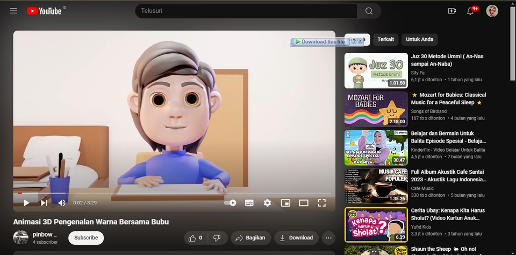The height and width of the screenshot is (255, 516).
Task: Click the 0:02 / 3:29 time display
Action: coord(85,203)
